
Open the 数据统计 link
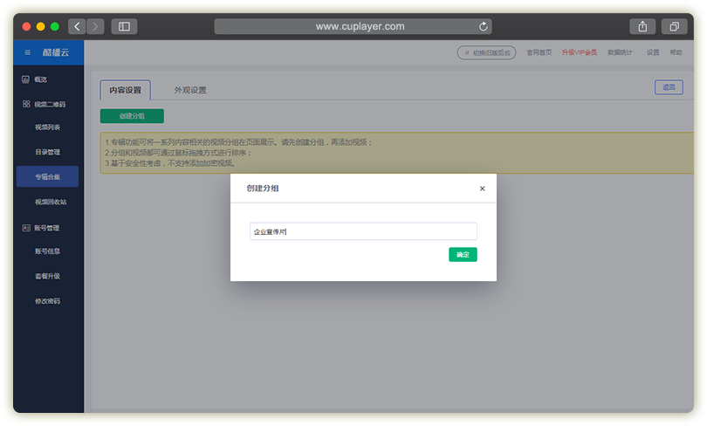click(620, 52)
